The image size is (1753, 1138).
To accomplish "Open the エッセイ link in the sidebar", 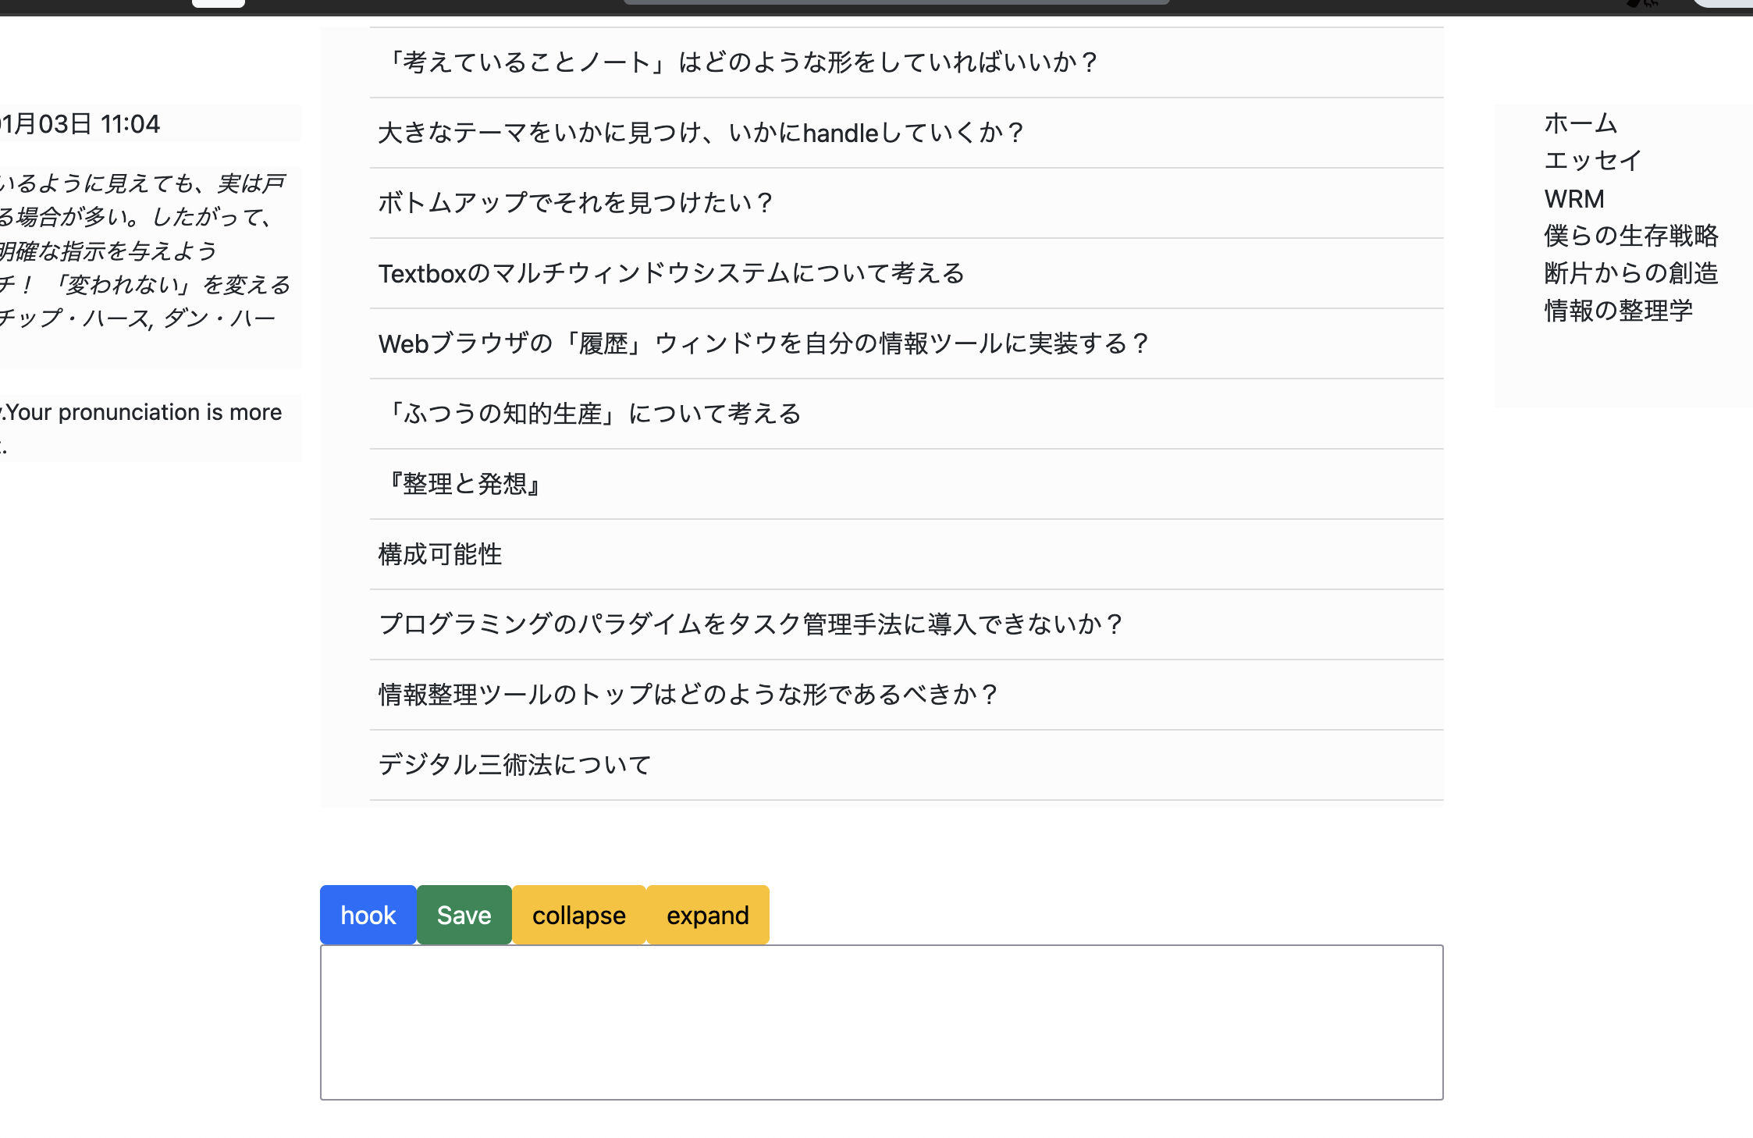I will pyautogui.click(x=1591, y=161).
